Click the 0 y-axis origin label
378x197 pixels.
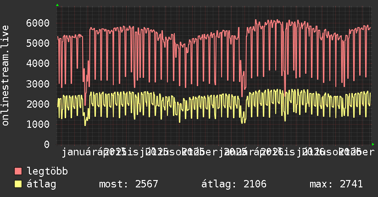point(47,144)
